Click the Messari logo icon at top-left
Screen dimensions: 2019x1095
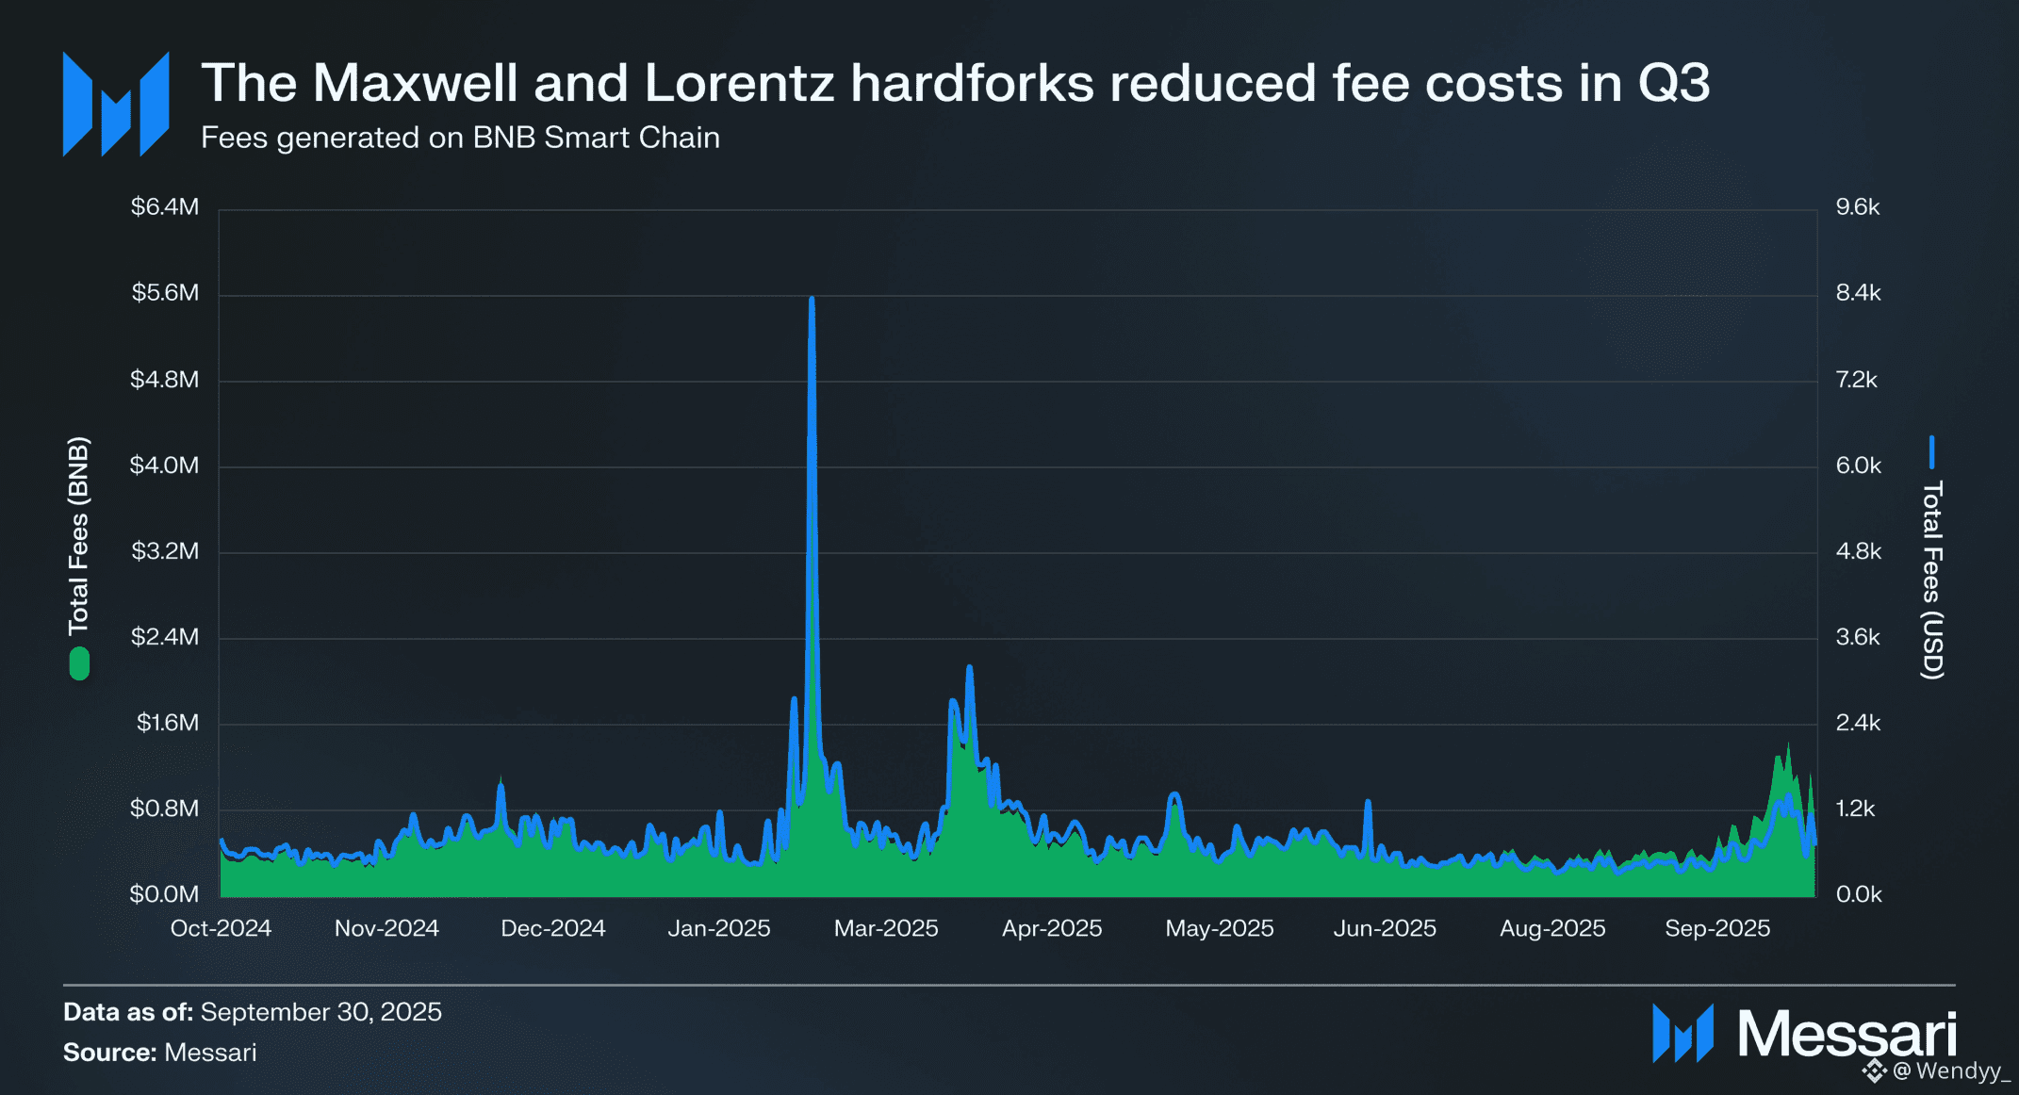pyautogui.click(x=115, y=104)
